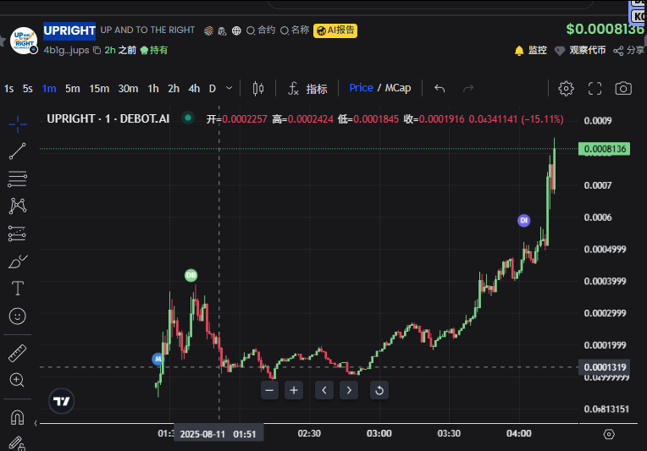The height and width of the screenshot is (451, 647).
Task: Toggle magnet mode
Action: click(17, 417)
